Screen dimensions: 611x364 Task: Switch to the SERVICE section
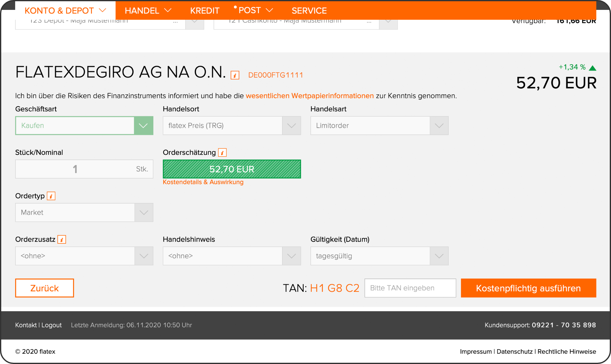309,10
